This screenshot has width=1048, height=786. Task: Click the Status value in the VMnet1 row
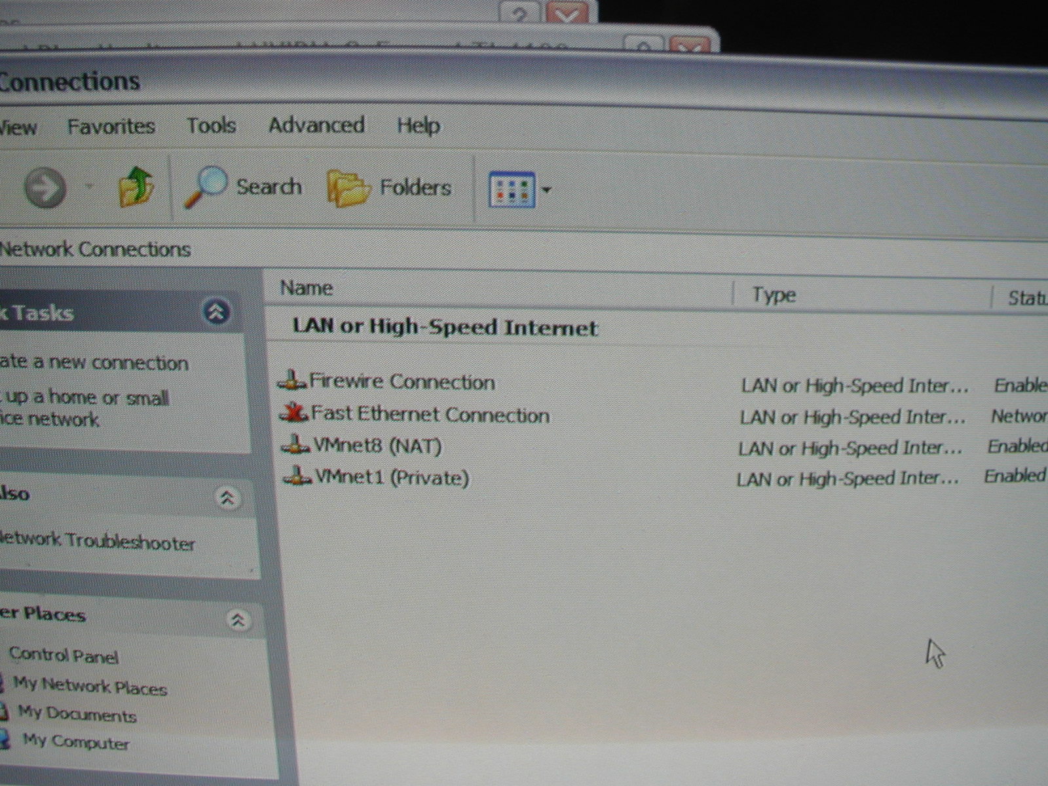(x=1015, y=476)
